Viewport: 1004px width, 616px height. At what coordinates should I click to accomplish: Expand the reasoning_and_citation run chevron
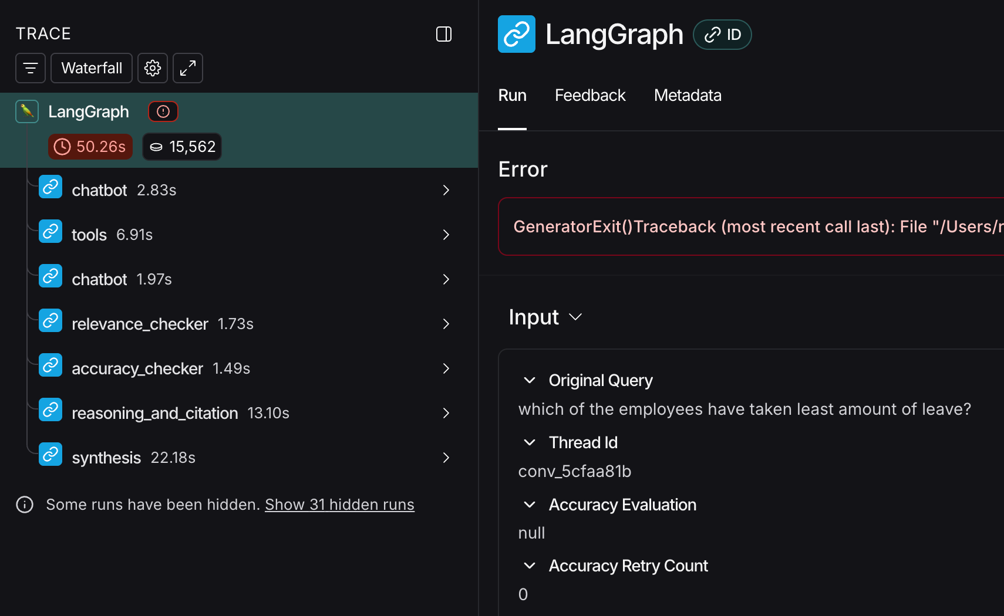pyautogui.click(x=446, y=413)
